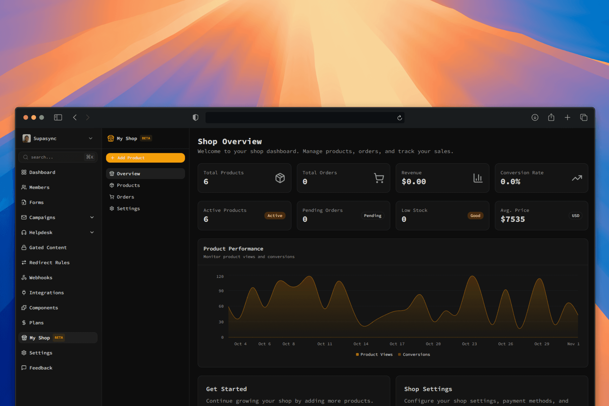The image size is (609, 406).
Task: Open browser downloads icon
Action: point(535,117)
